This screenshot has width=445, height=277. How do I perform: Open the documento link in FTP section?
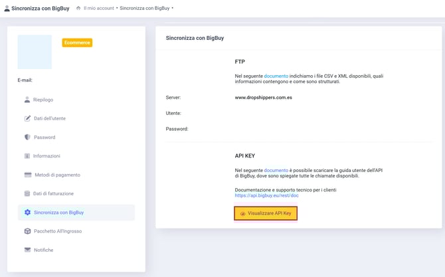point(276,76)
